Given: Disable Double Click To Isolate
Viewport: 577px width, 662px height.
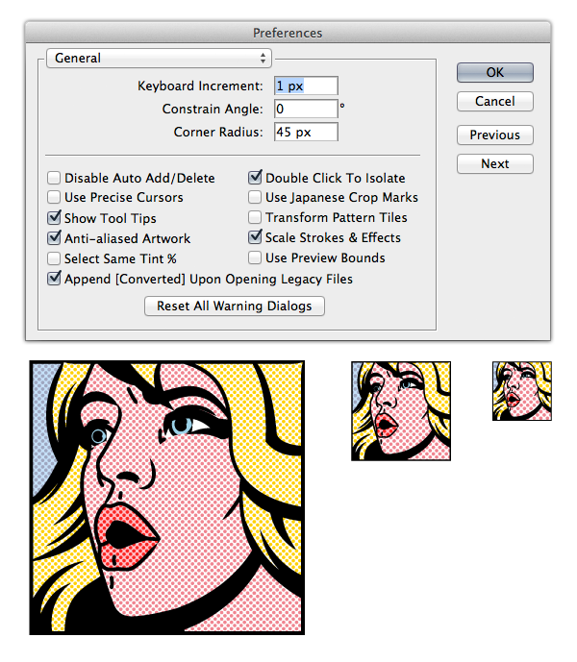Looking at the screenshot, I should (256, 178).
